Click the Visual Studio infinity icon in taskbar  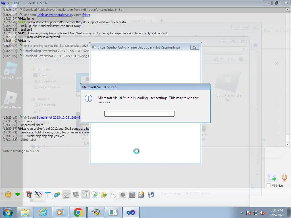(x=131, y=212)
